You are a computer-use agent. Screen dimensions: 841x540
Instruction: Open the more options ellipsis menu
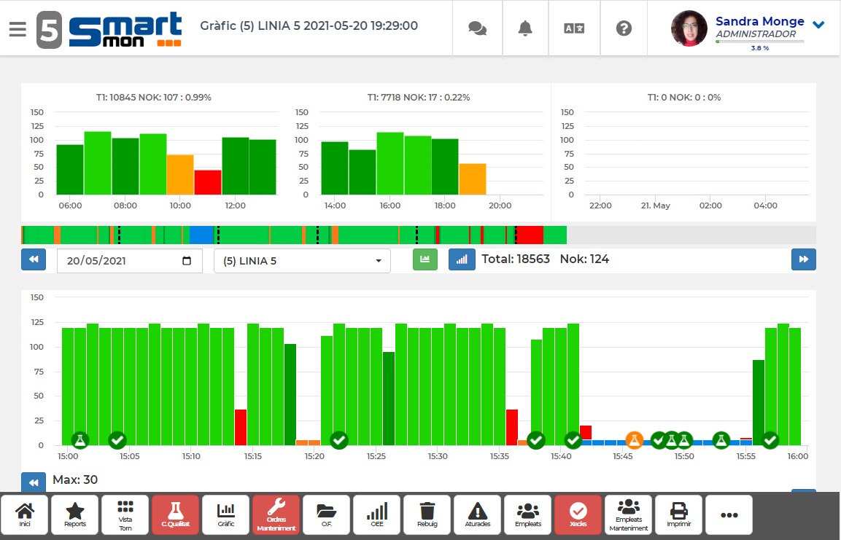click(x=729, y=514)
